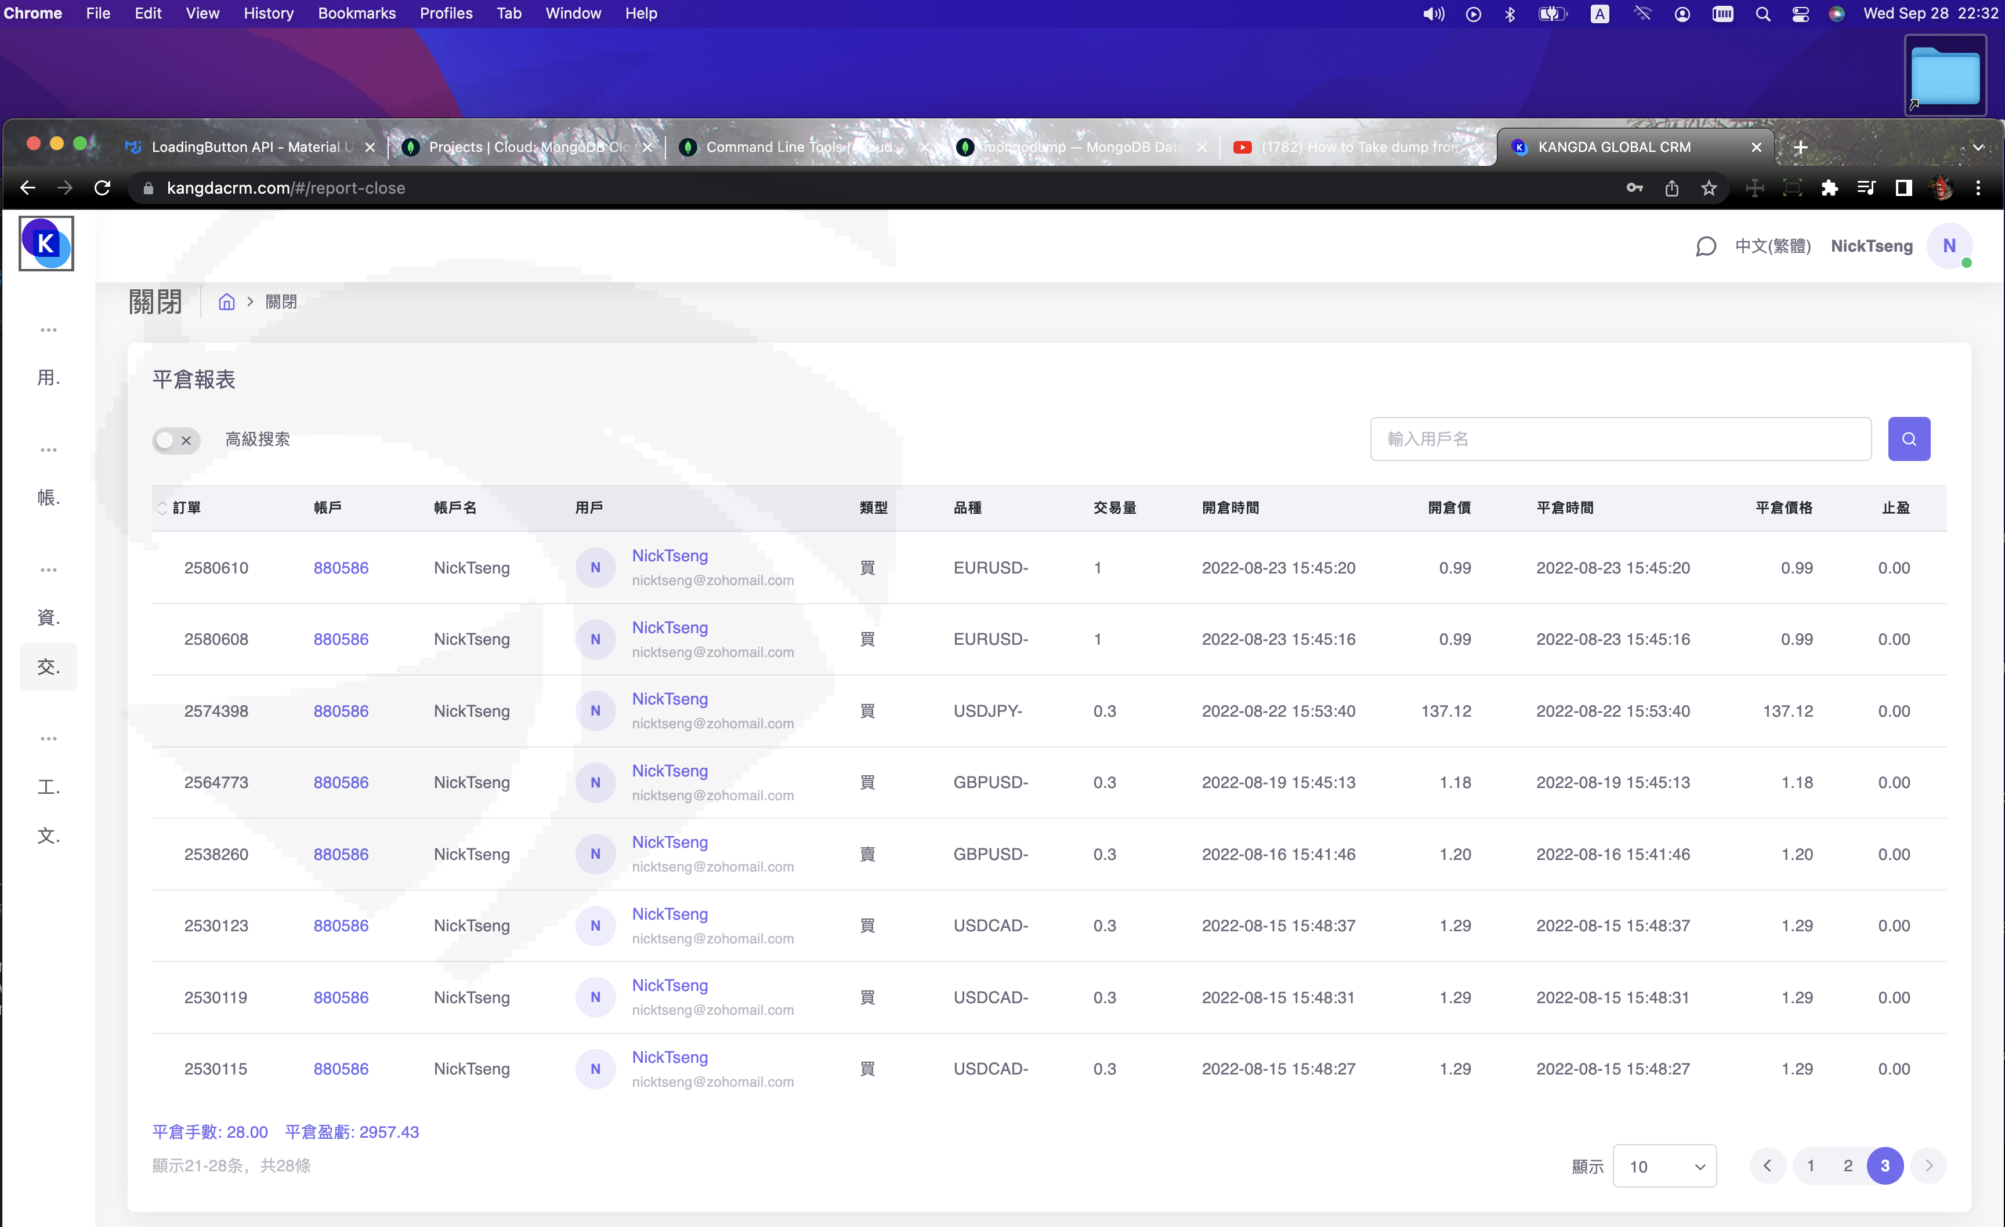Viewport: 2005px width, 1227px height.
Task: Sort by the 訂單 column sort arrows
Action: point(162,507)
